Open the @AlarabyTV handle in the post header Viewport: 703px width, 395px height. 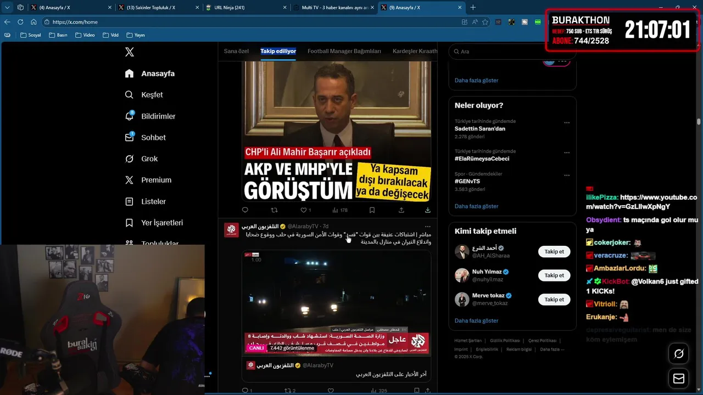[303, 226]
